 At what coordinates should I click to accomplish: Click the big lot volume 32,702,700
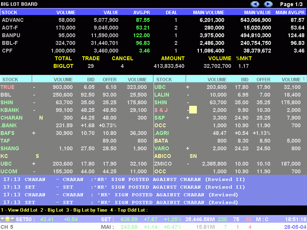pyautogui.click(x=217, y=66)
